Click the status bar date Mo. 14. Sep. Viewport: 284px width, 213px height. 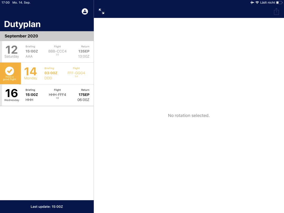click(x=21, y=3)
